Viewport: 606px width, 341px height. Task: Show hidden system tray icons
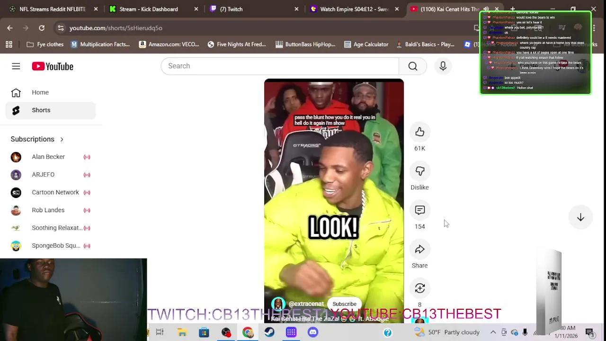(493, 332)
